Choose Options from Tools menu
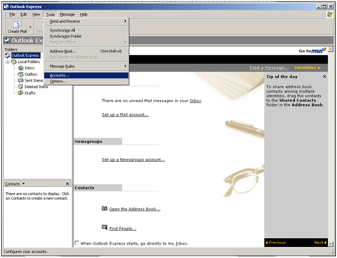Viewport: 337px width, 258px height. click(x=86, y=81)
